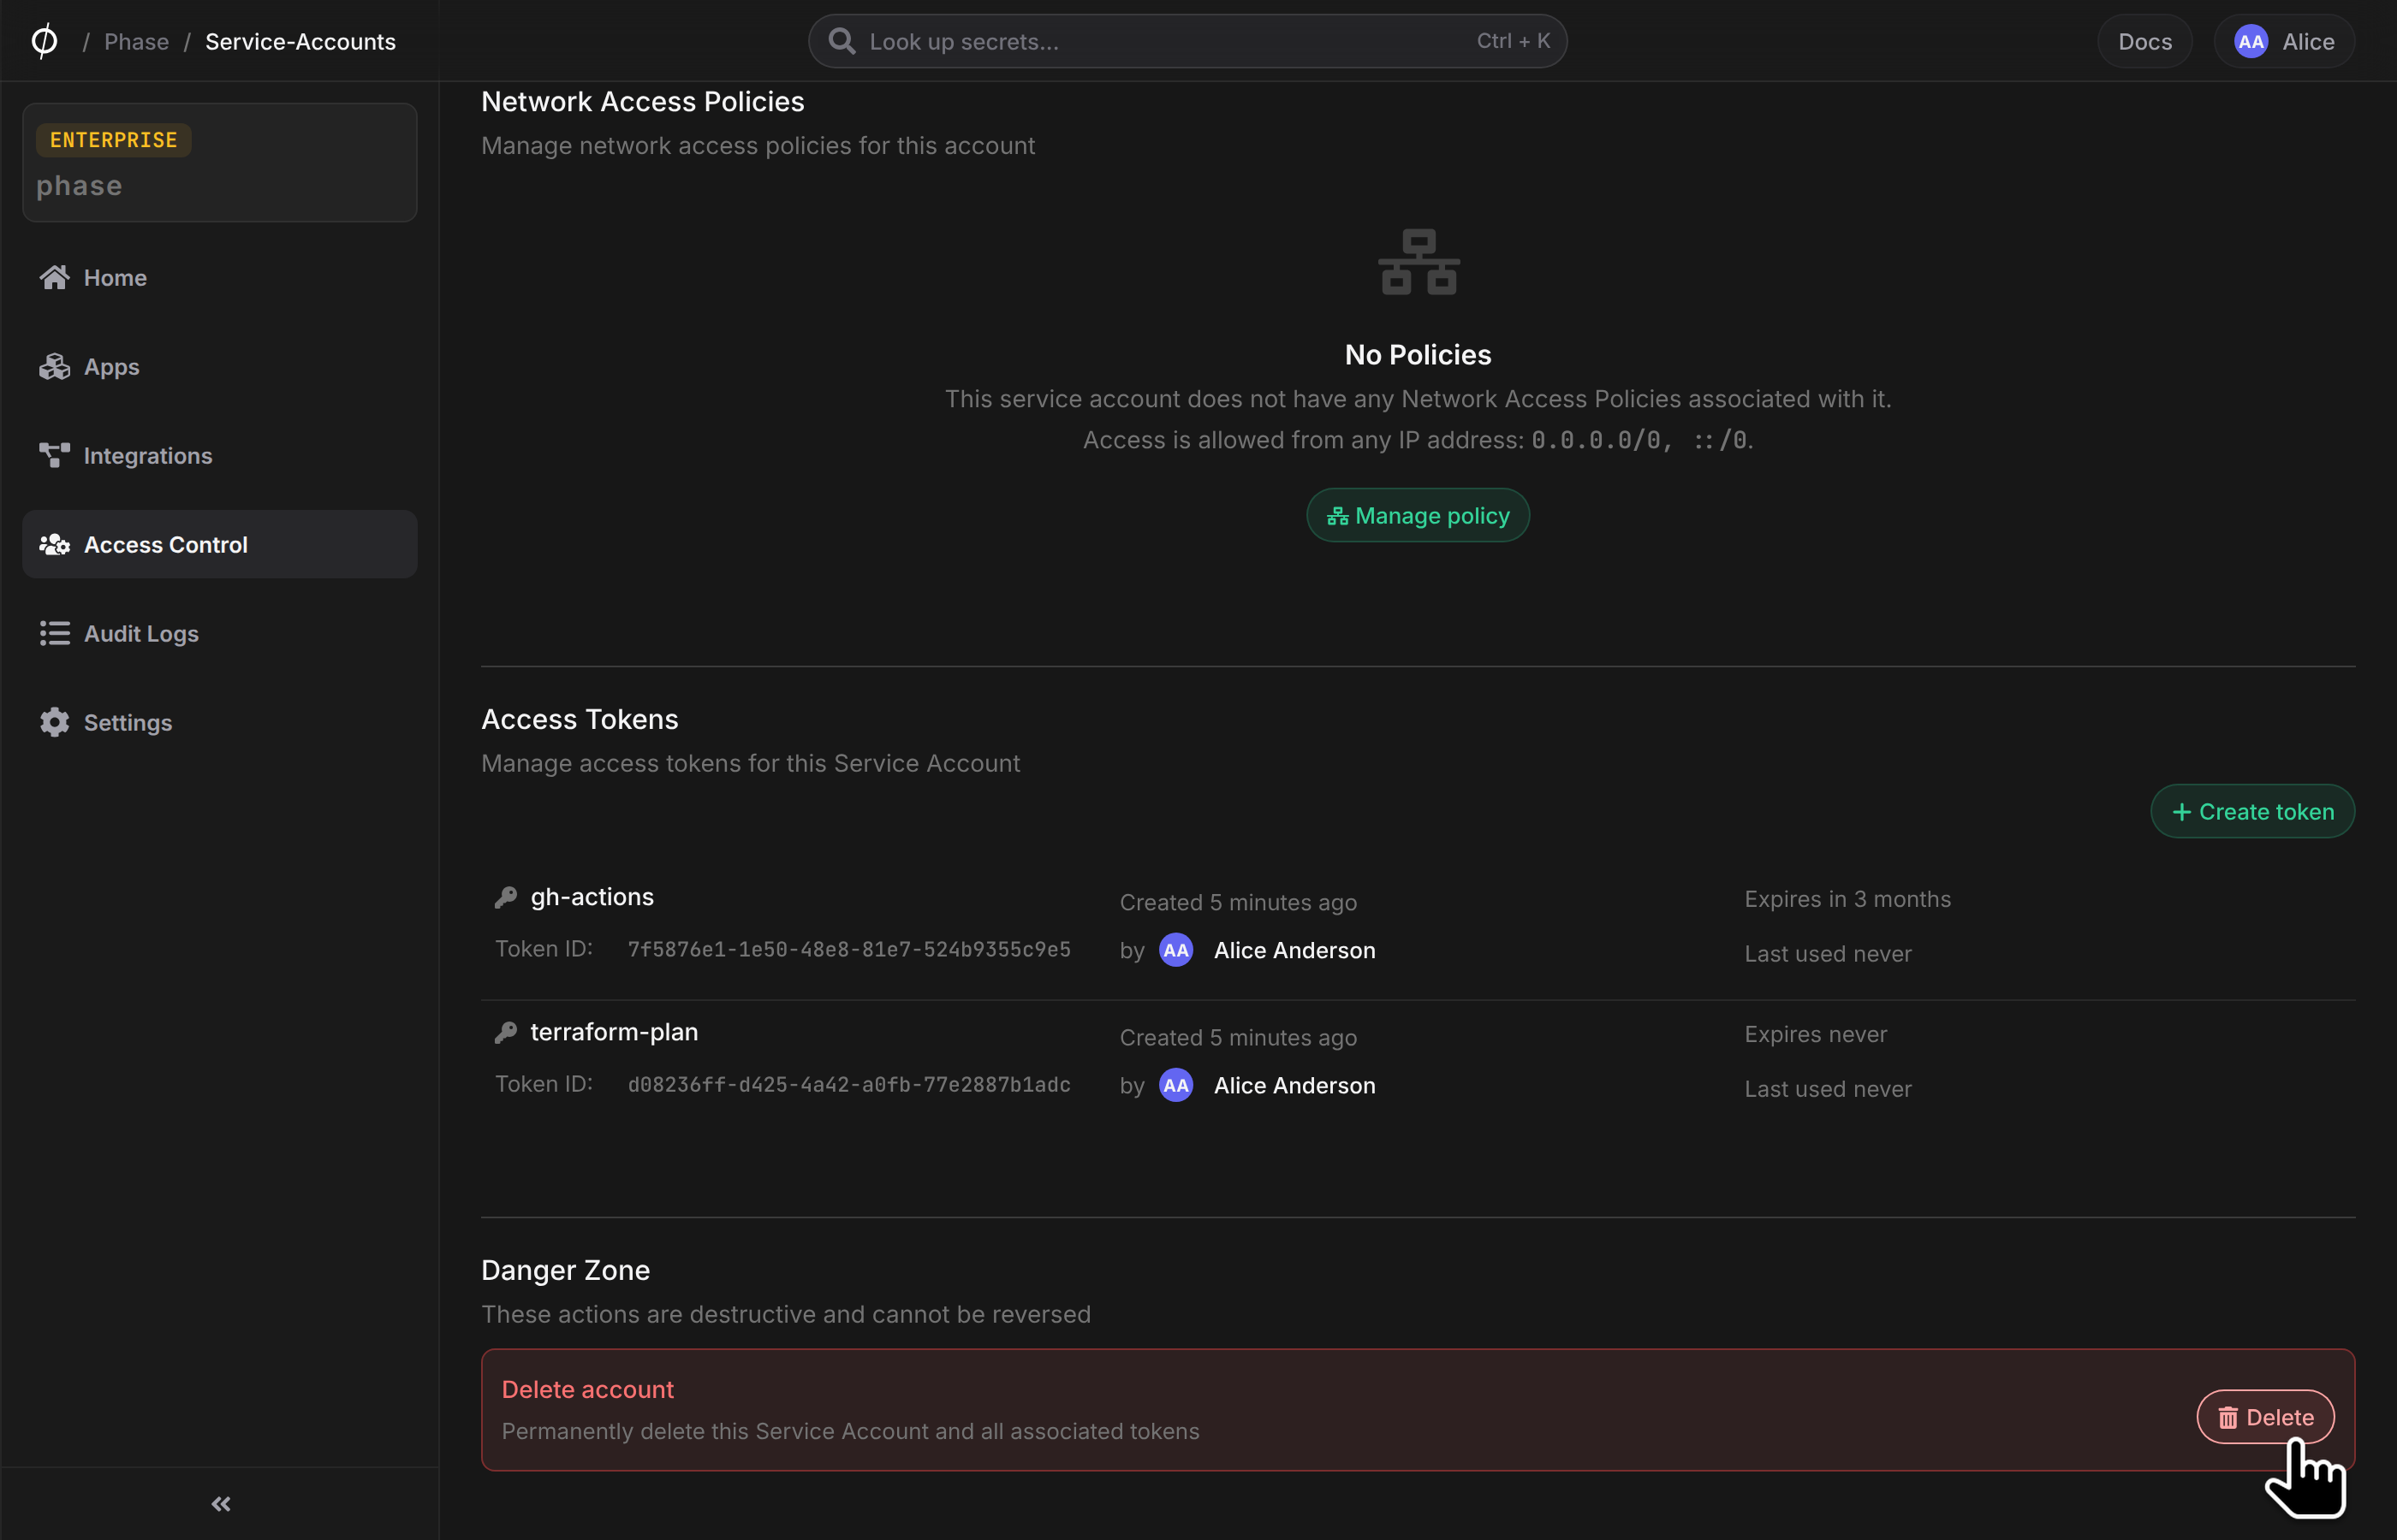Click the gh-actions key icon
The width and height of the screenshot is (2397, 1540).
(x=506, y=897)
